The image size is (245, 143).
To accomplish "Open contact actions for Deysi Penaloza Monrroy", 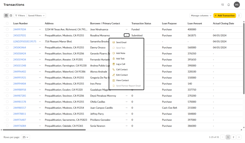I will (x=127, y=96).
